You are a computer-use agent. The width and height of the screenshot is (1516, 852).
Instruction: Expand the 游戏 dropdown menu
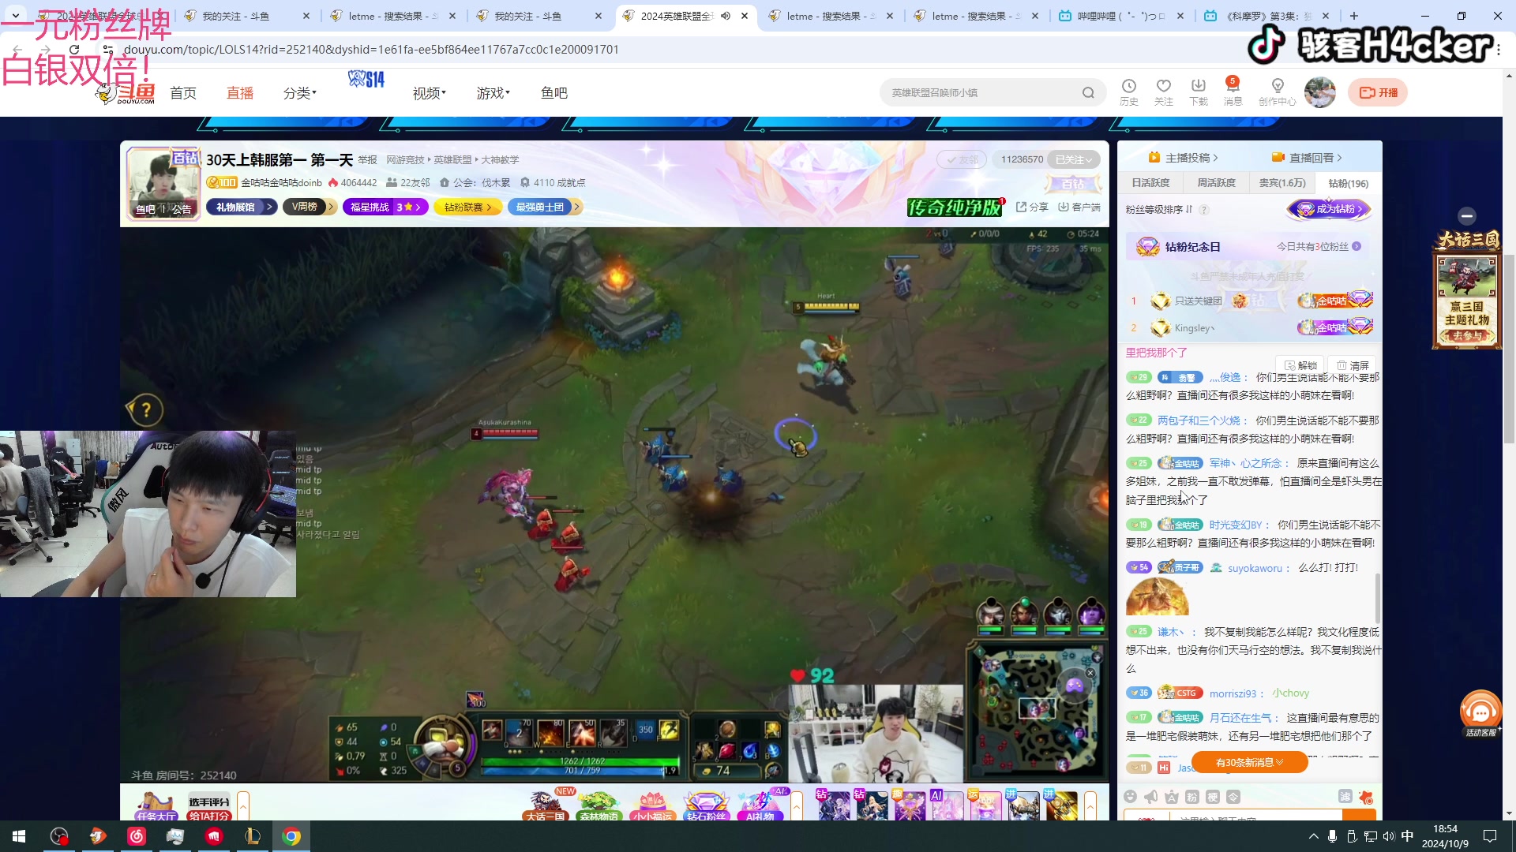click(493, 93)
